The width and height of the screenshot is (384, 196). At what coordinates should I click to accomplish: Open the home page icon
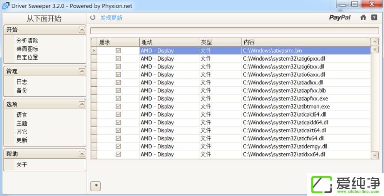363,17
